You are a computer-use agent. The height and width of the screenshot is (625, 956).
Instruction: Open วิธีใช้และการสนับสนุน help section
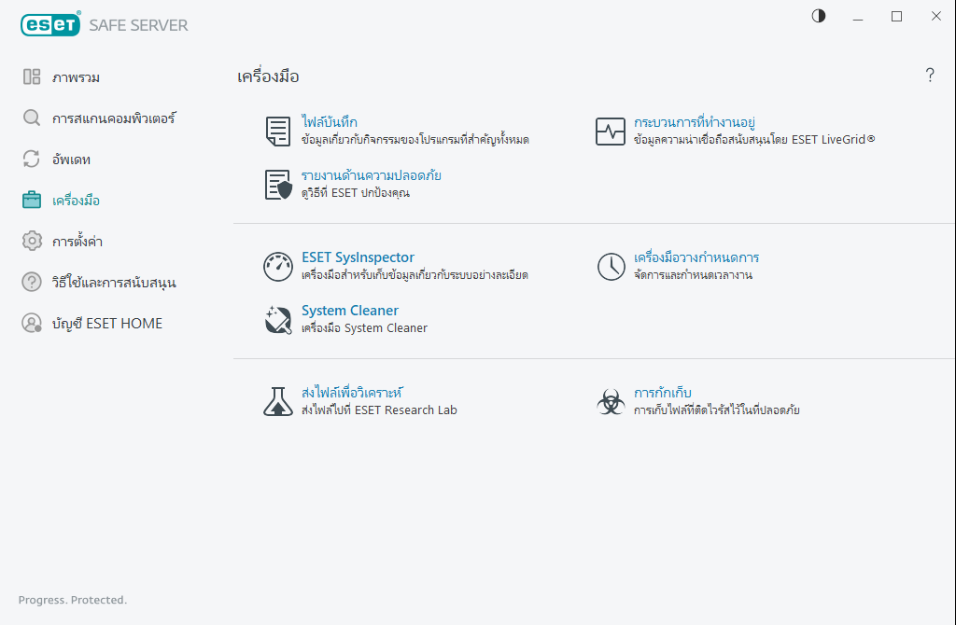(x=114, y=283)
